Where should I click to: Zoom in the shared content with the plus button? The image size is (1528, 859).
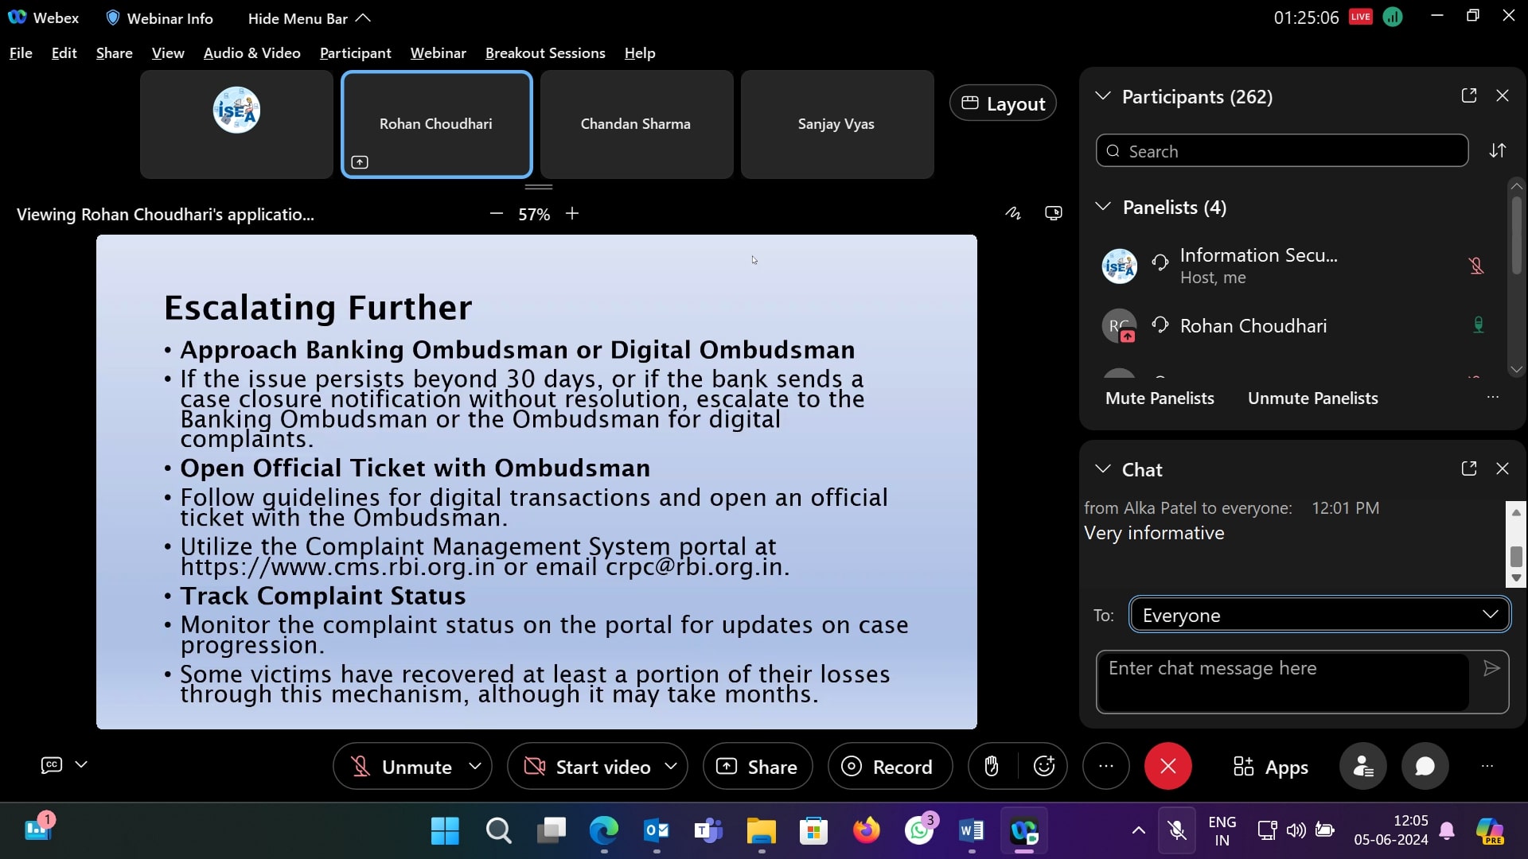pyautogui.click(x=572, y=214)
